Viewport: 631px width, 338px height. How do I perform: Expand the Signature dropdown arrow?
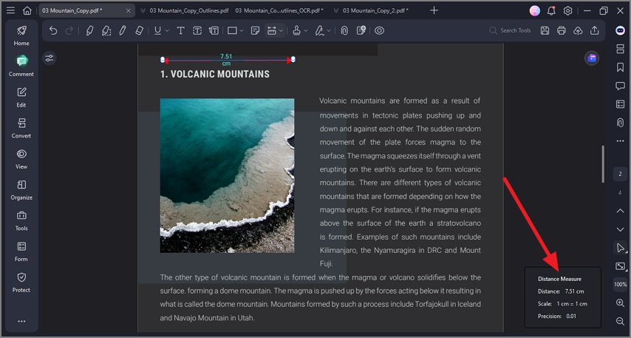[x=330, y=30]
